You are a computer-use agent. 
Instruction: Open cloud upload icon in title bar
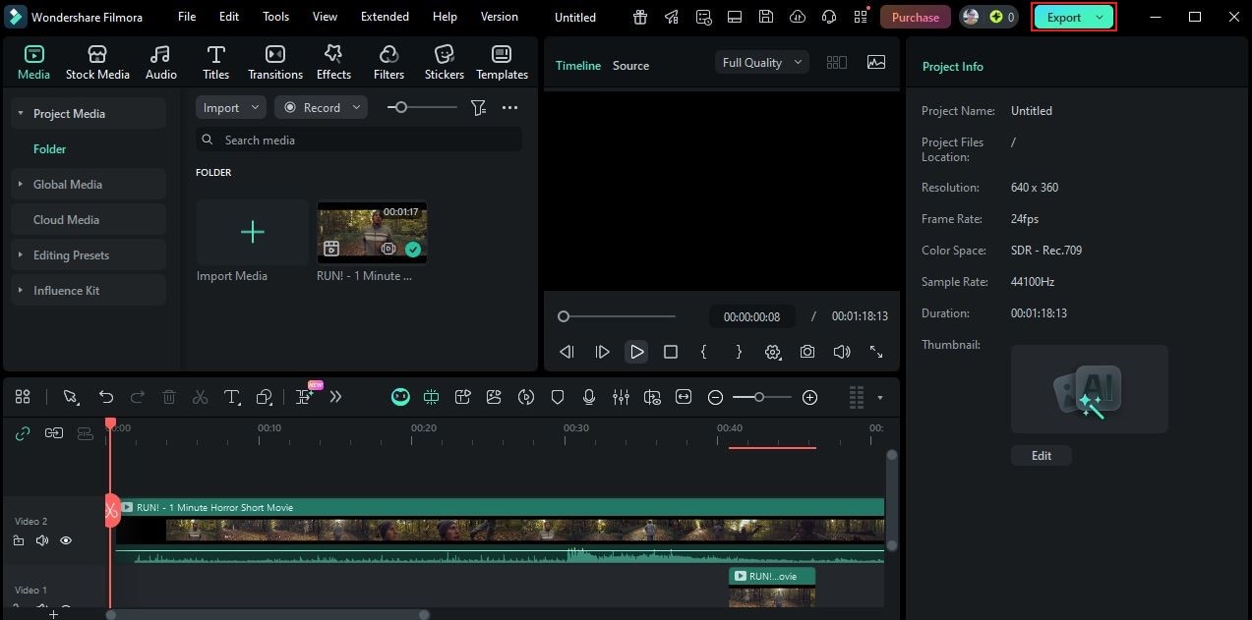click(x=798, y=17)
